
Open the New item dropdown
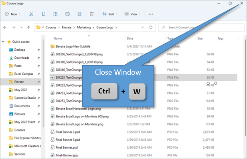(12, 14)
